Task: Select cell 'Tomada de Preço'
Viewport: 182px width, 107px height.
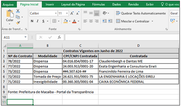Action: point(48,77)
